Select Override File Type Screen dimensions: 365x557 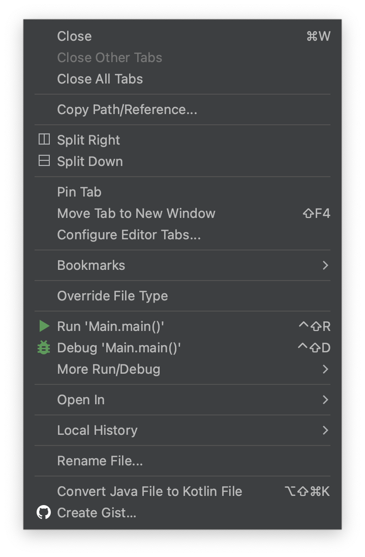(182, 296)
